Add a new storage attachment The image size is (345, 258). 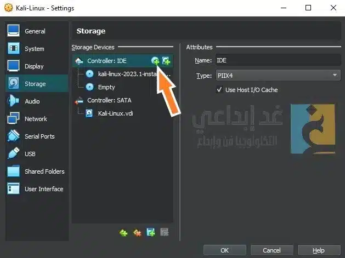pos(151,232)
